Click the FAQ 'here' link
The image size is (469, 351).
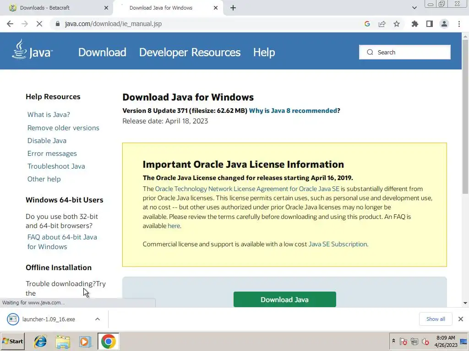pos(174,226)
